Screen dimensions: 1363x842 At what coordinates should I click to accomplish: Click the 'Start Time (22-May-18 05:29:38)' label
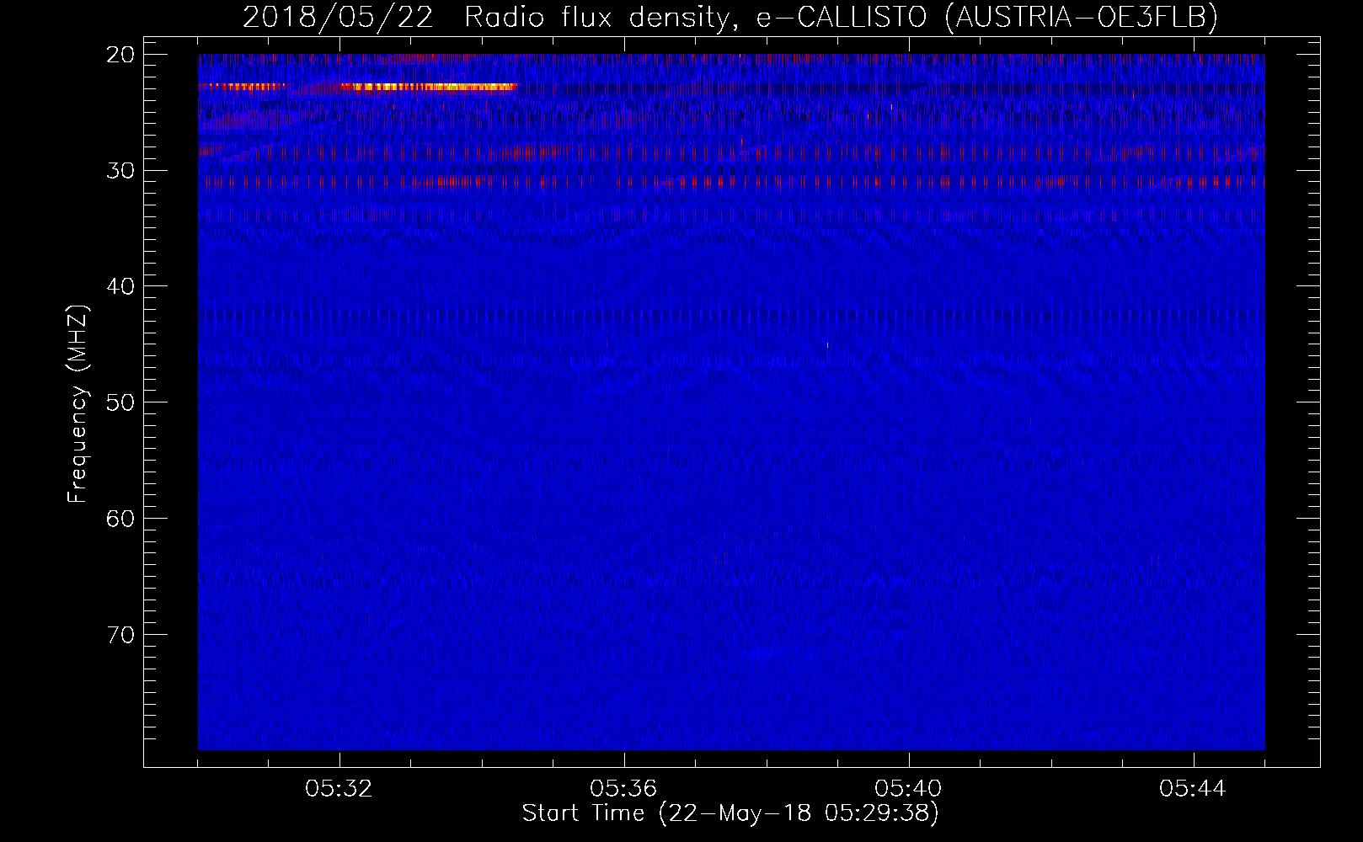coord(730,813)
